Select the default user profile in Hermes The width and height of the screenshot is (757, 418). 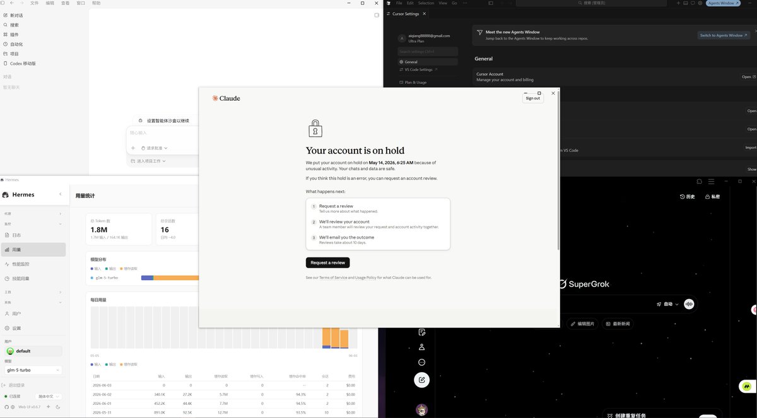(x=33, y=351)
